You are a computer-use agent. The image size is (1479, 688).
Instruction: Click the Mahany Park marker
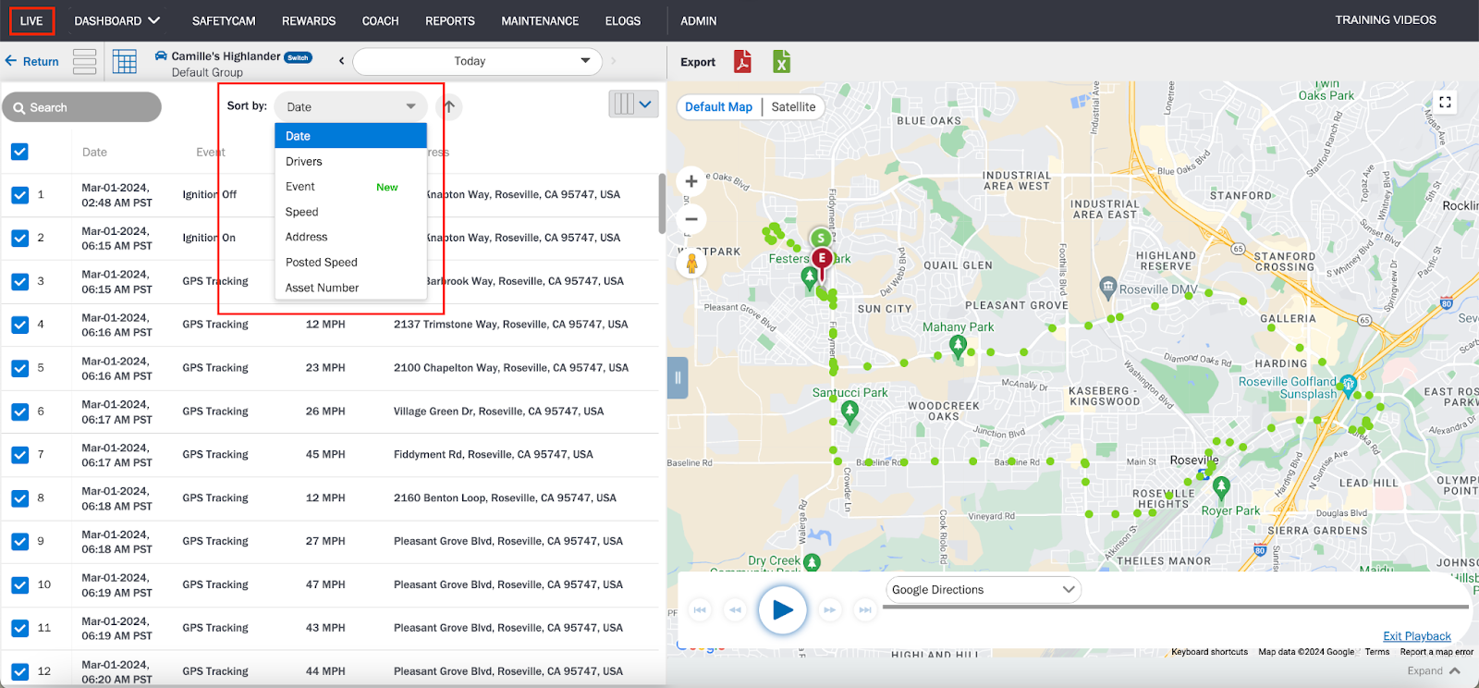point(958,347)
